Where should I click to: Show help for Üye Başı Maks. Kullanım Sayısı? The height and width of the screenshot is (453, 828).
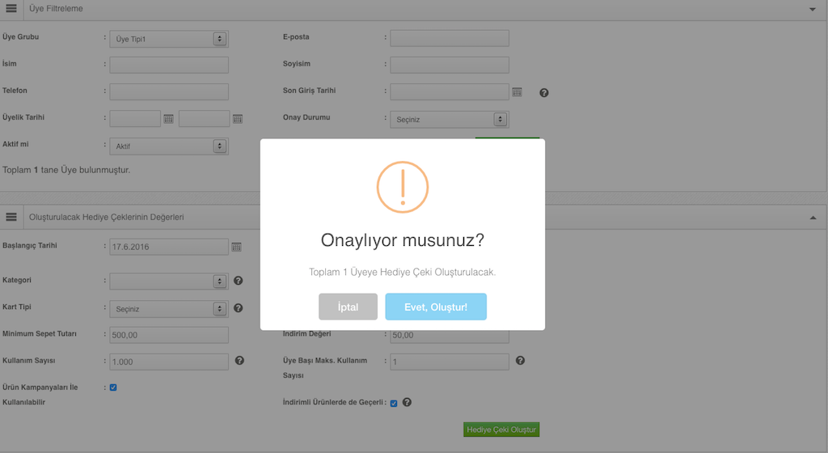click(x=520, y=361)
